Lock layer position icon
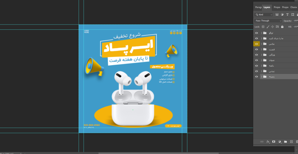The height and width of the screenshot is (154, 298). [273, 27]
